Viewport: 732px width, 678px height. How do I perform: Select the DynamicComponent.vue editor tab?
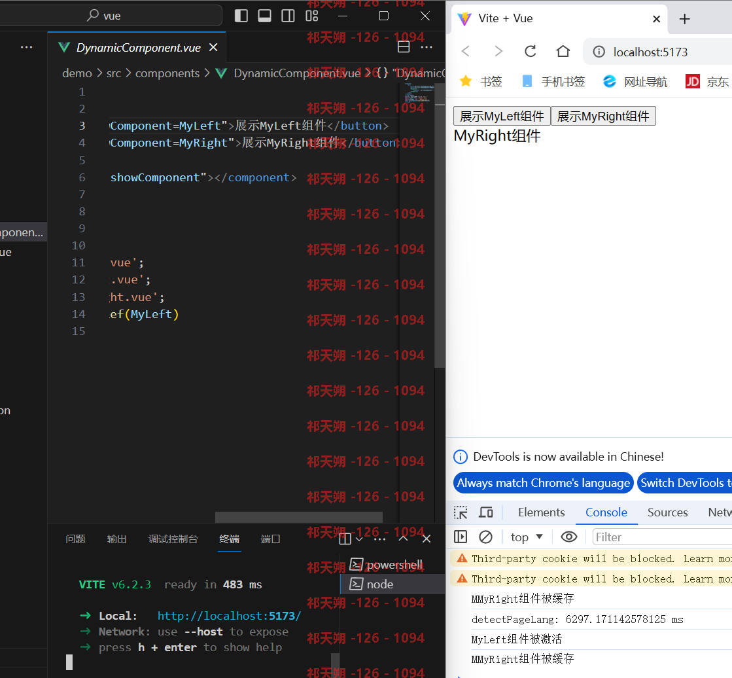tap(138, 48)
